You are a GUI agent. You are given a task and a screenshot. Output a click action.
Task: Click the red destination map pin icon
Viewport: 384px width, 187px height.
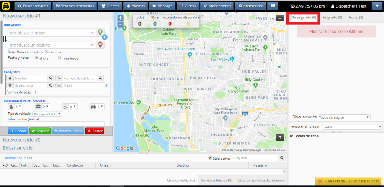point(100,45)
